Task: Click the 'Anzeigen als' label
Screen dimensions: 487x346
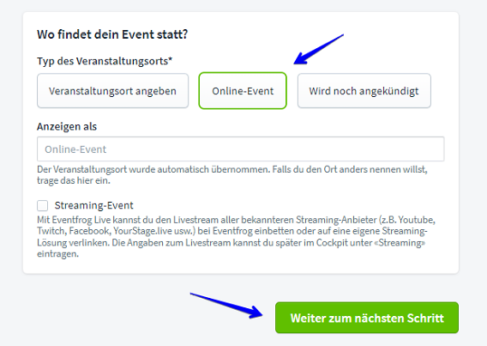Action: coord(67,126)
